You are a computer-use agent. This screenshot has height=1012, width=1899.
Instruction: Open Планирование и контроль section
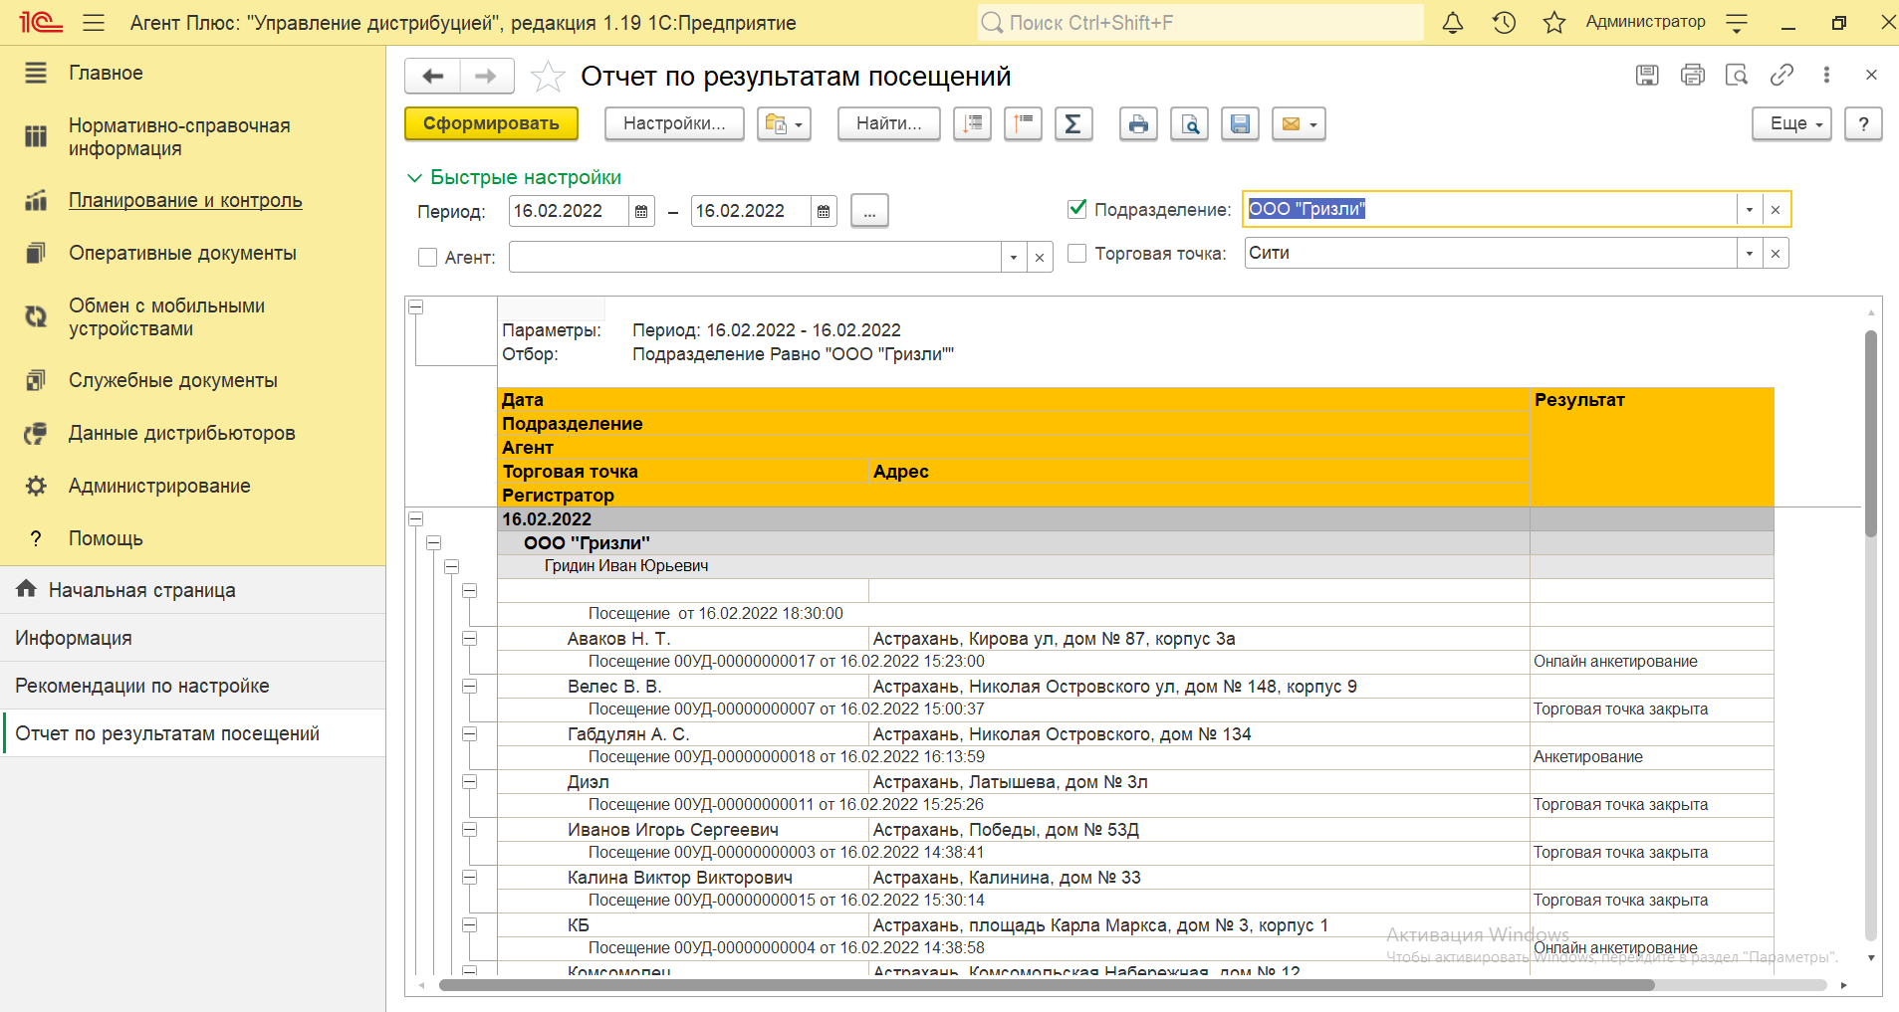pos(185,200)
